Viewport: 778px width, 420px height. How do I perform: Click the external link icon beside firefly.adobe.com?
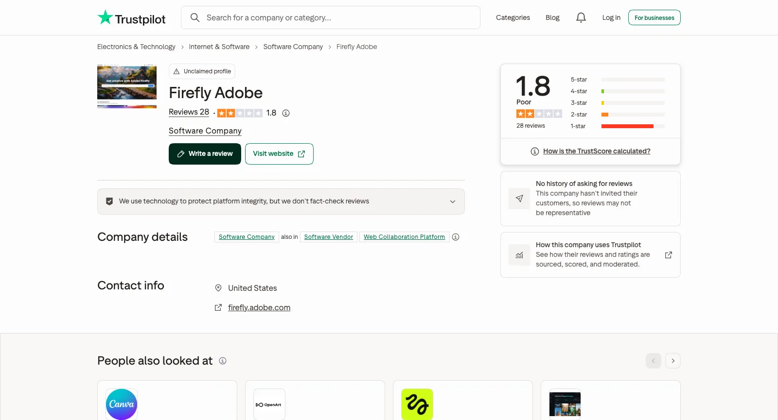coord(218,307)
